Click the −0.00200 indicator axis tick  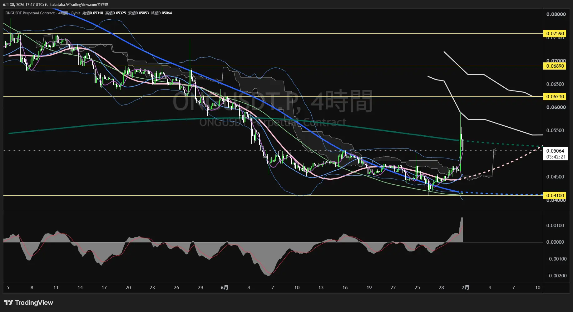556,276
